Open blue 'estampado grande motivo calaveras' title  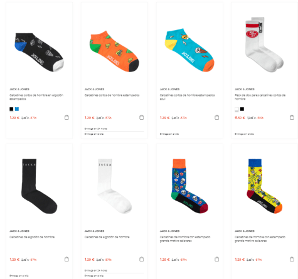pos(185,239)
